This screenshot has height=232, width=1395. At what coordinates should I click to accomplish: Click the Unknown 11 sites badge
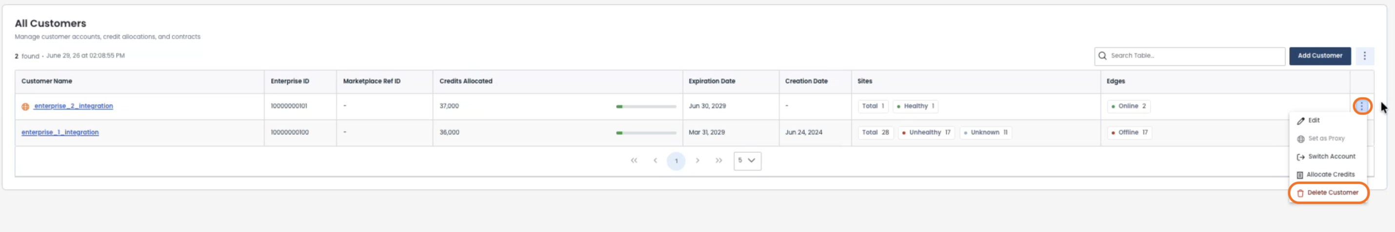click(x=986, y=133)
